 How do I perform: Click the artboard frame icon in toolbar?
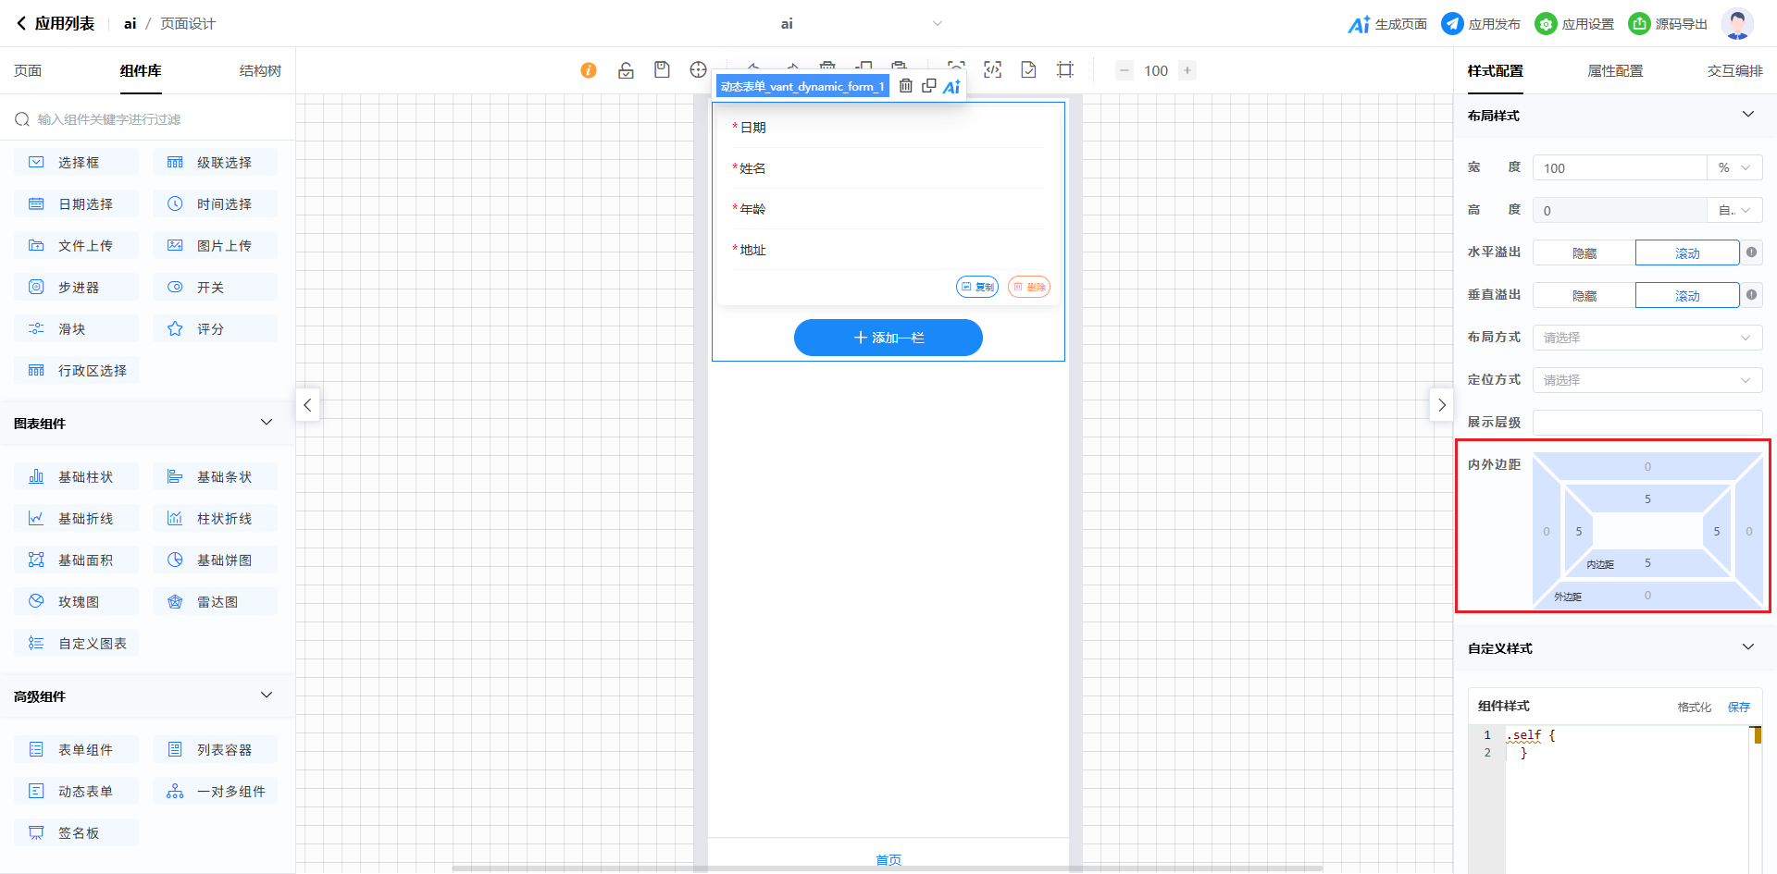click(1065, 70)
